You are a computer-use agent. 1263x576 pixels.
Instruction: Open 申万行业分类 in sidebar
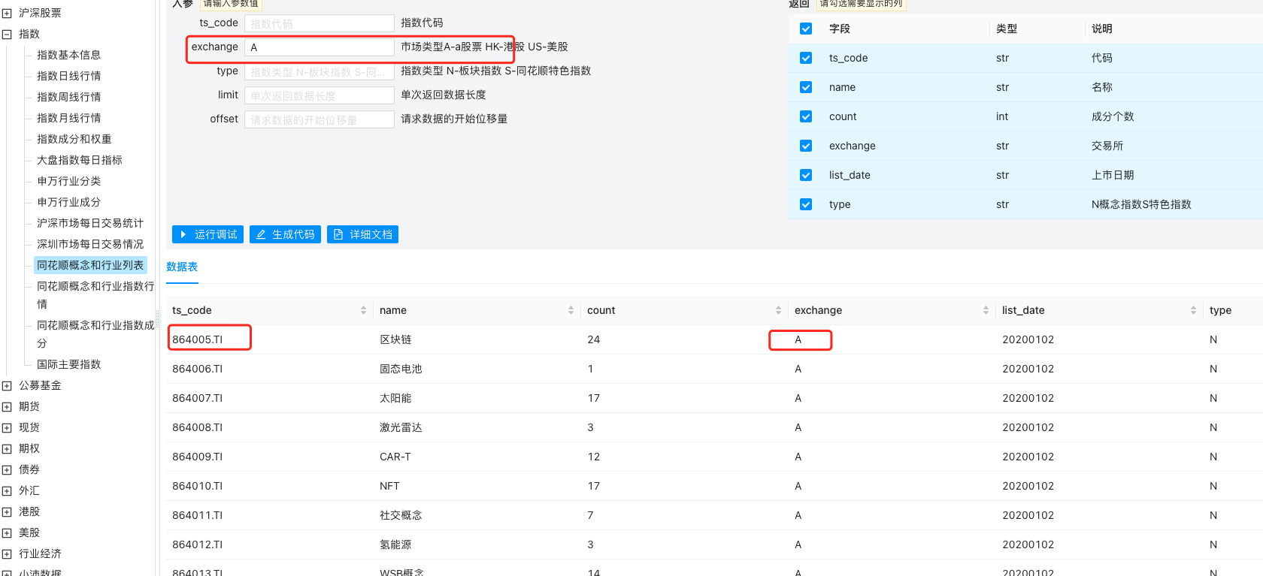click(x=69, y=181)
